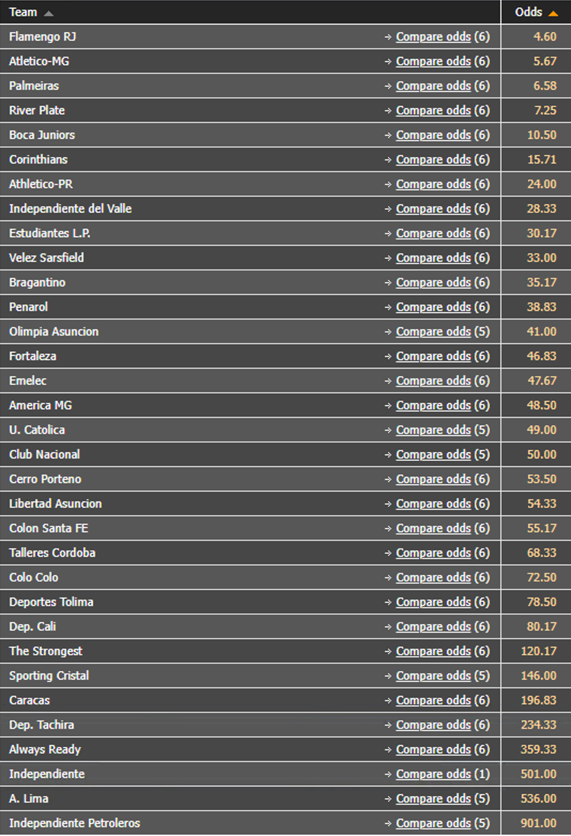
Task: Click arrow icon in Caracas row
Action: (388, 701)
